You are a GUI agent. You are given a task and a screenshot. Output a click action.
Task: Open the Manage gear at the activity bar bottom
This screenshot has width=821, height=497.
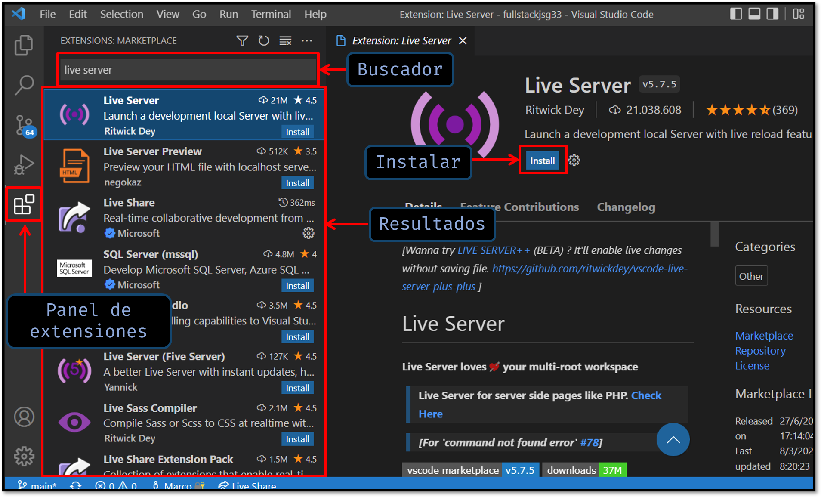tap(24, 456)
